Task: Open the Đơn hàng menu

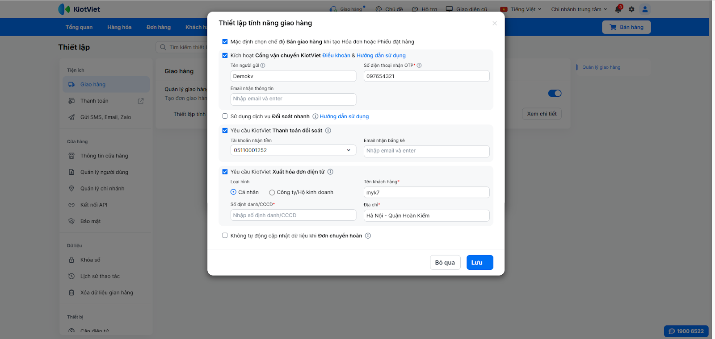Action: tap(159, 27)
